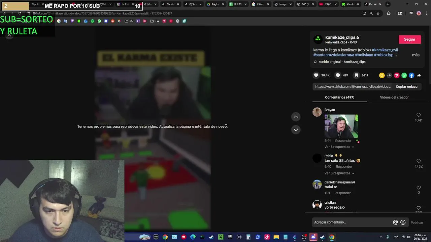
Task: Open the clock and date in taskbar
Action: (421, 237)
